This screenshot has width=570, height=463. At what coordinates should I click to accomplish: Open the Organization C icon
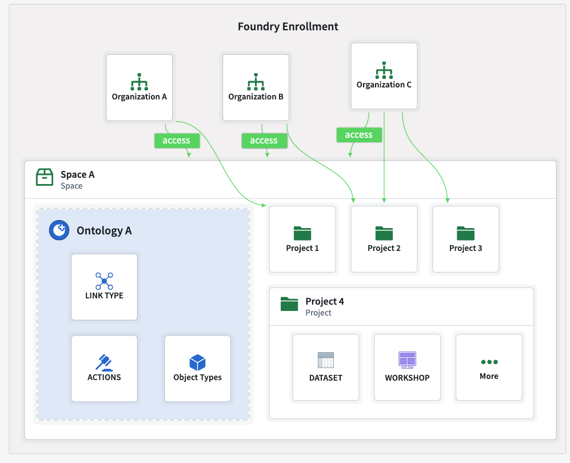click(x=384, y=70)
